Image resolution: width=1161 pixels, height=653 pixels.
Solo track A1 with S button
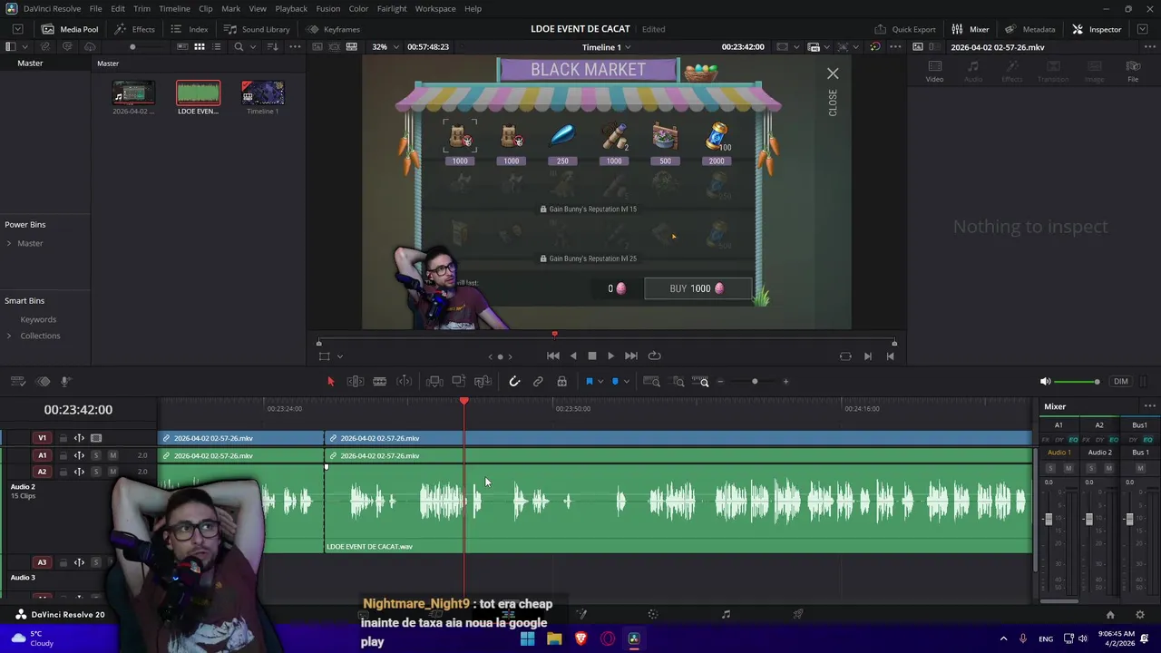coord(95,455)
